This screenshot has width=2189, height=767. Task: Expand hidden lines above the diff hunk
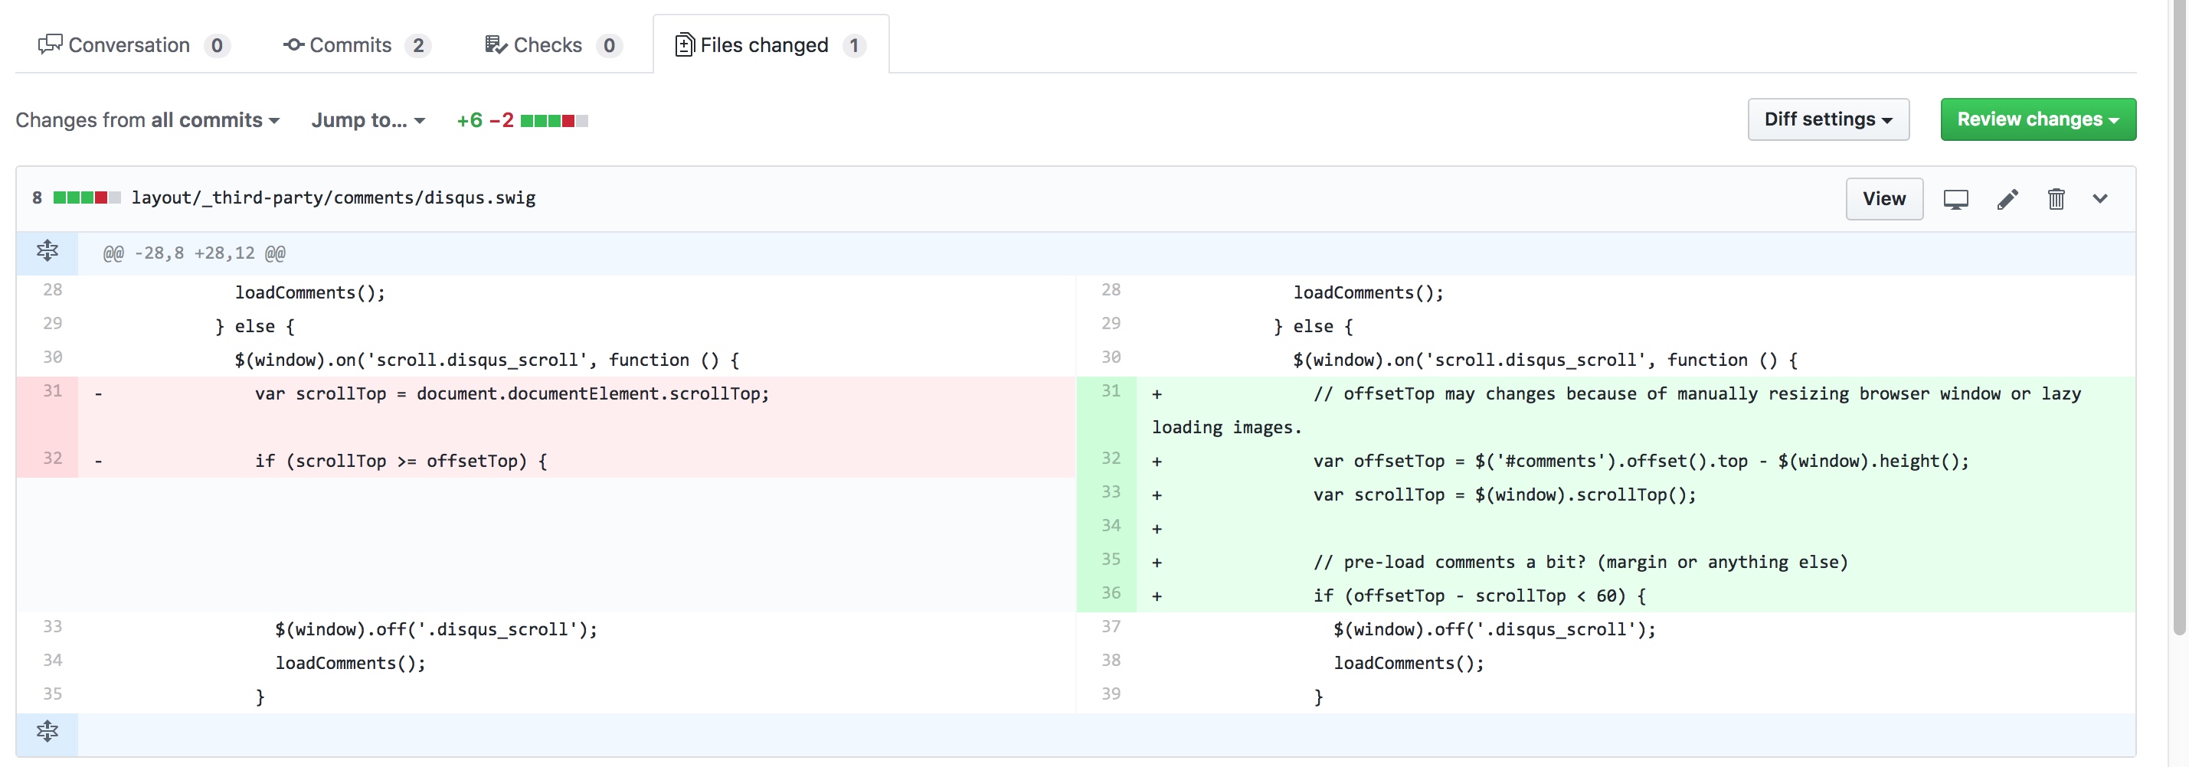[47, 253]
